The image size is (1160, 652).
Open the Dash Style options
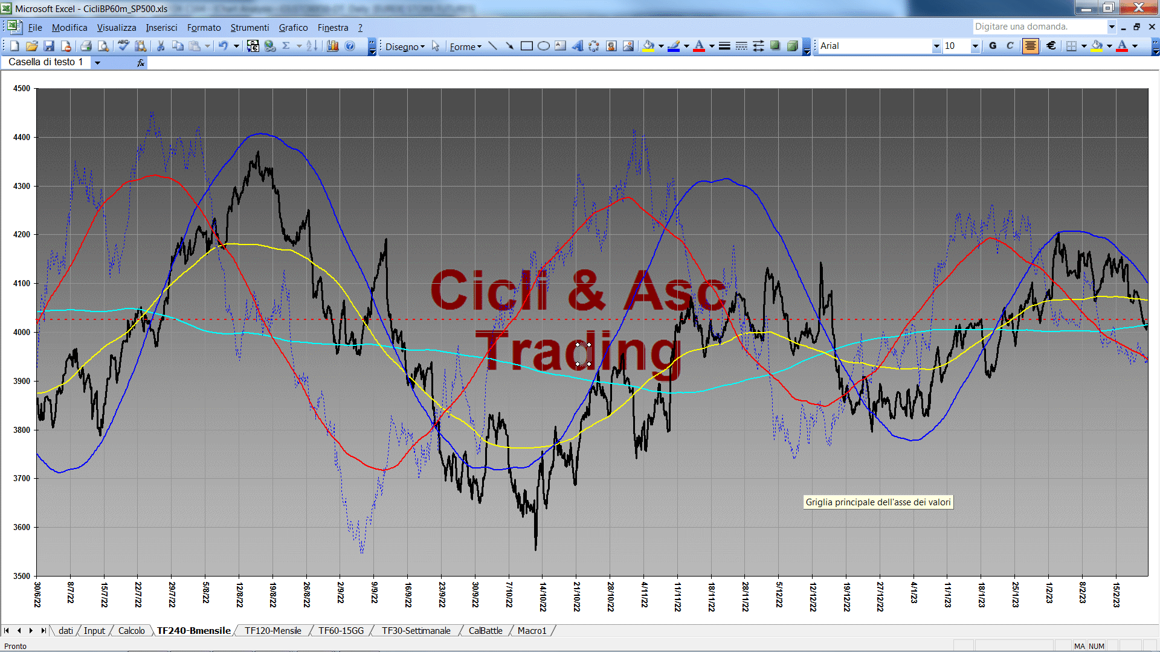point(741,46)
